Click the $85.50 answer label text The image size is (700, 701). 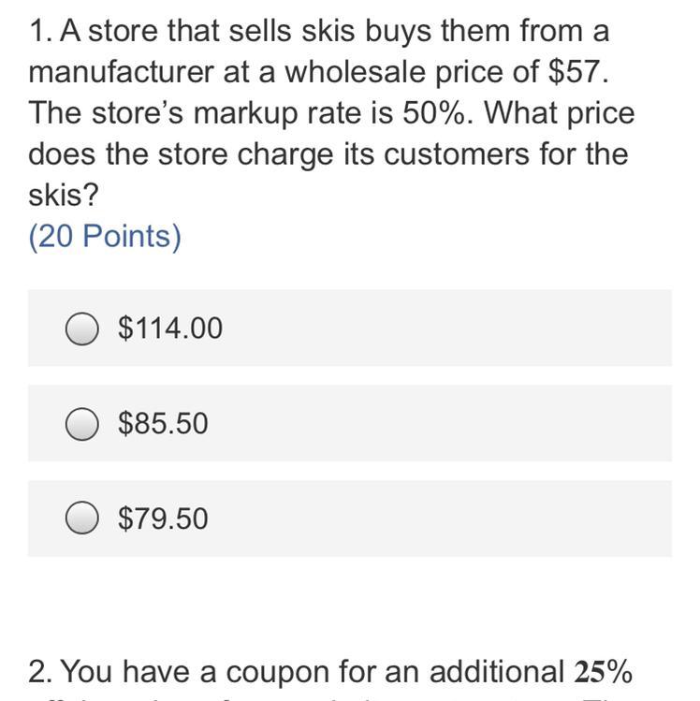(x=163, y=423)
